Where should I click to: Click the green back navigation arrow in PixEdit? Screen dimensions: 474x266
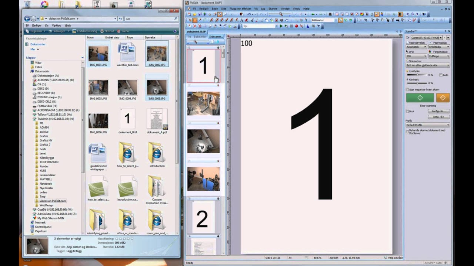point(313,14)
